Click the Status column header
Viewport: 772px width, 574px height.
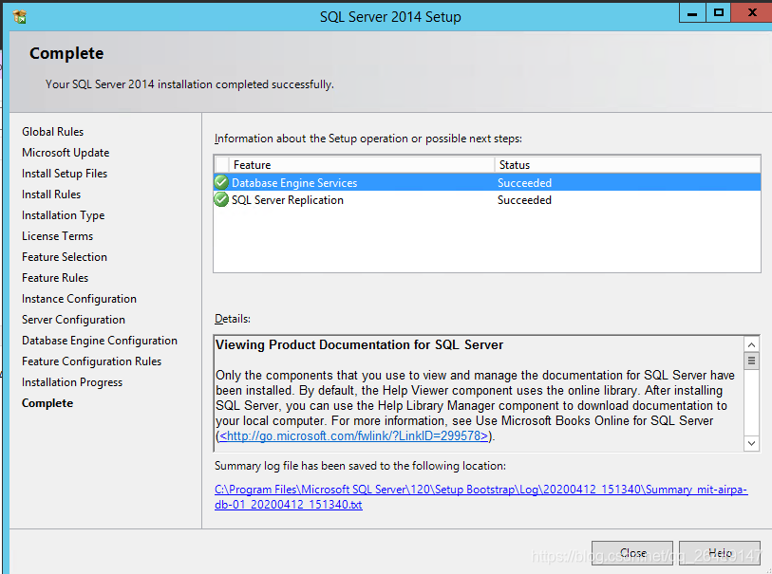point(628,165)
